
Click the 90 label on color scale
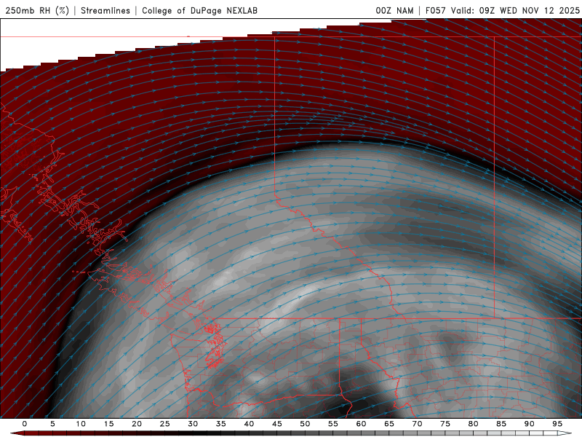click(530, 424)
